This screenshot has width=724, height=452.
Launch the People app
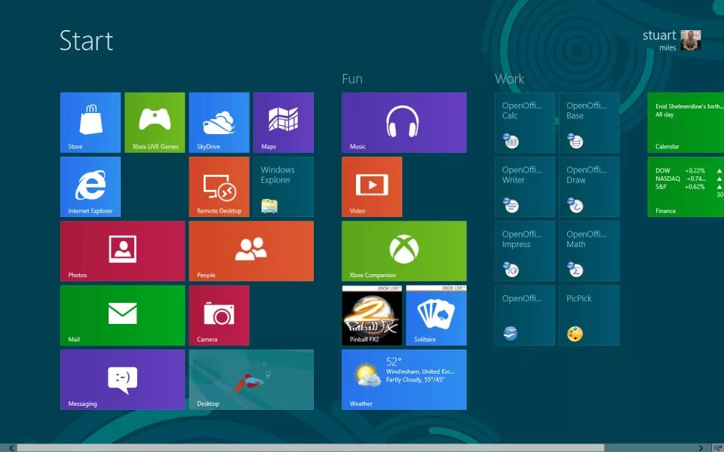coord(250,251)
